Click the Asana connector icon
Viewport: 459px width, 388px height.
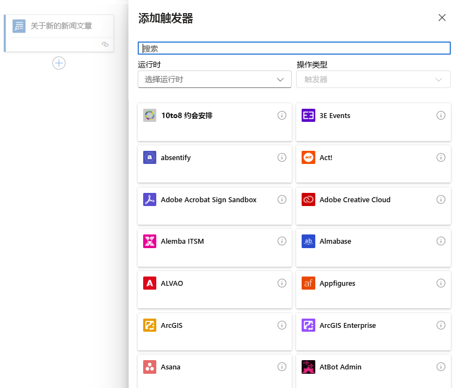pos(150,367)
